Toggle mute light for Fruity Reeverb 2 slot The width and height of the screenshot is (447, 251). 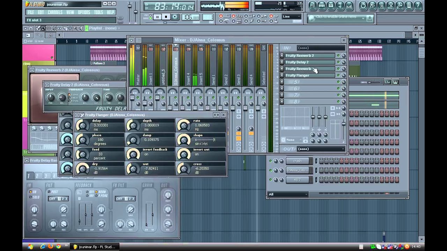coord(338,55)
